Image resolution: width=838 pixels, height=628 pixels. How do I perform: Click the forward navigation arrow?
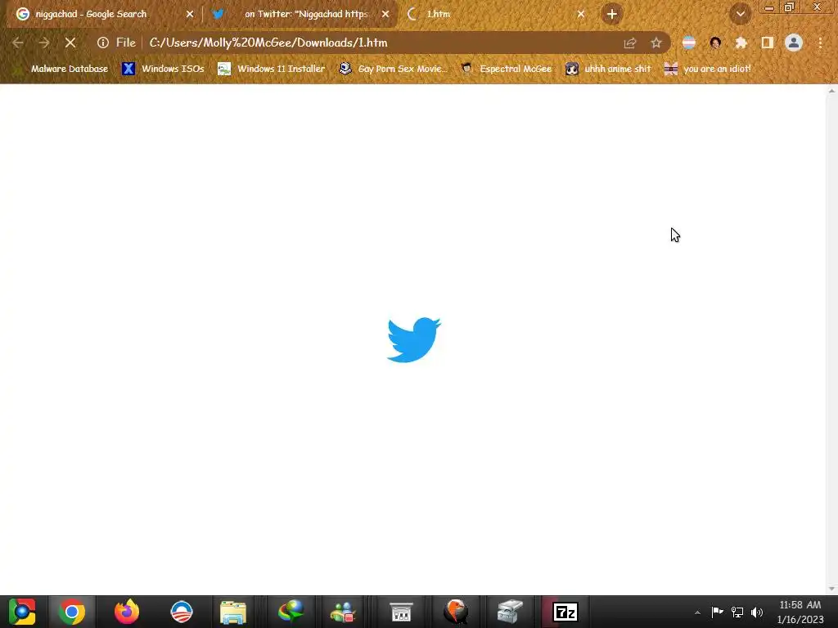coord(44,43)
